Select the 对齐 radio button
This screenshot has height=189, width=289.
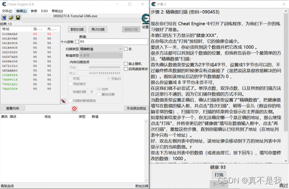point(99,89)
